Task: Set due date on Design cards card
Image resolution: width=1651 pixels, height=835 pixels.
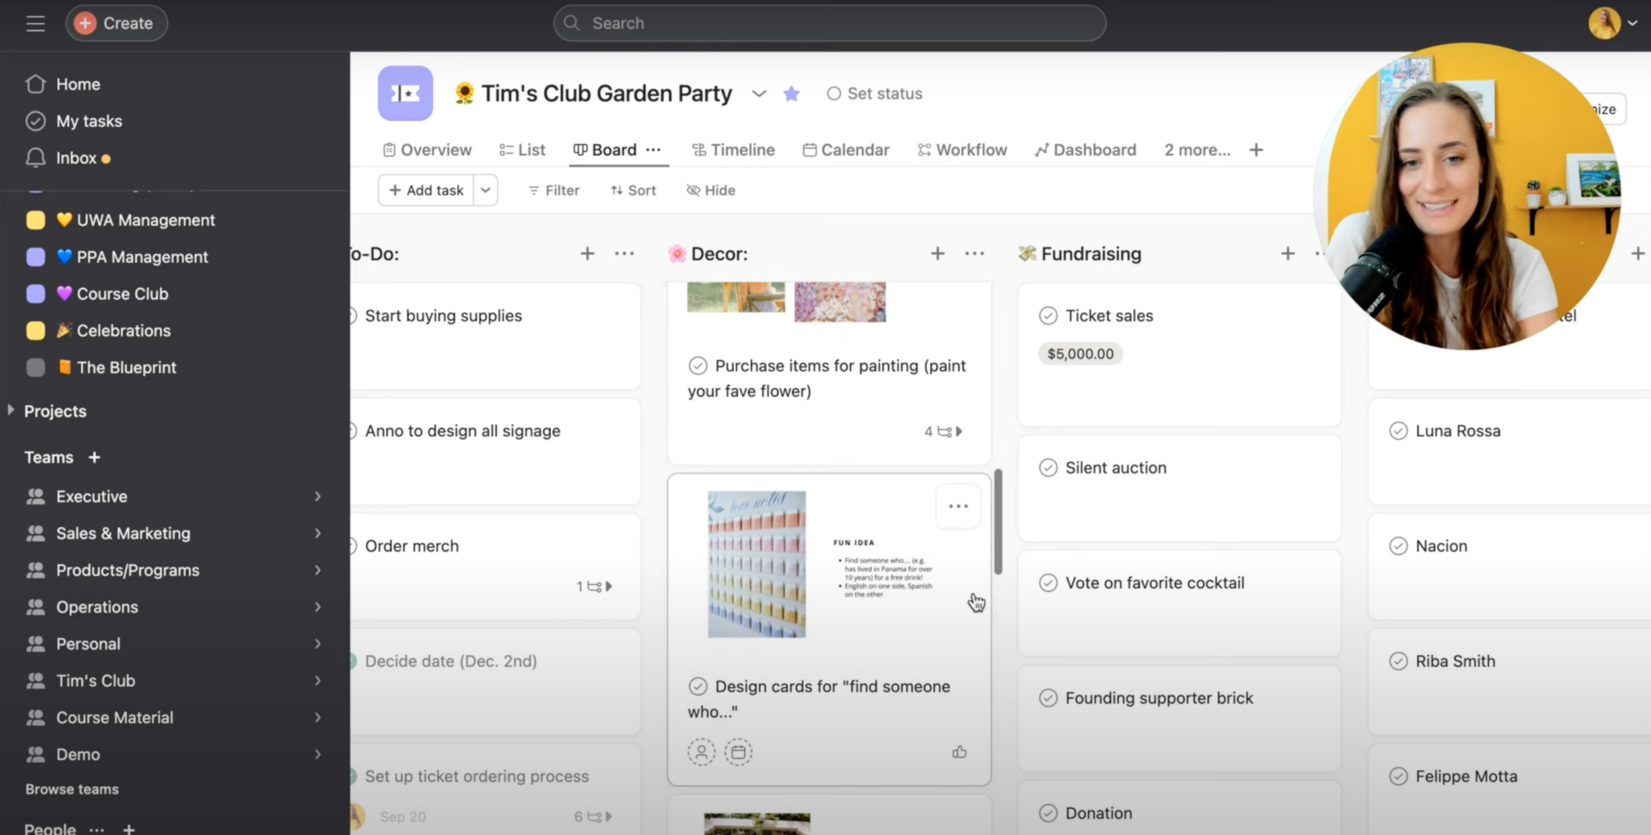Action: (x=738, y=752)
